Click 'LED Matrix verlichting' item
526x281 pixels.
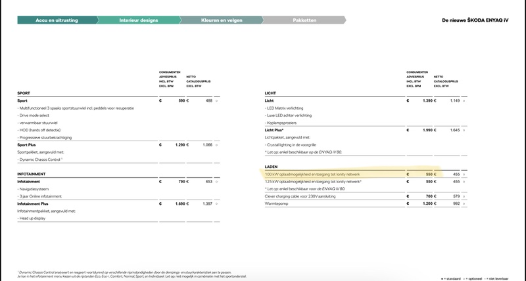coord(284,108)
